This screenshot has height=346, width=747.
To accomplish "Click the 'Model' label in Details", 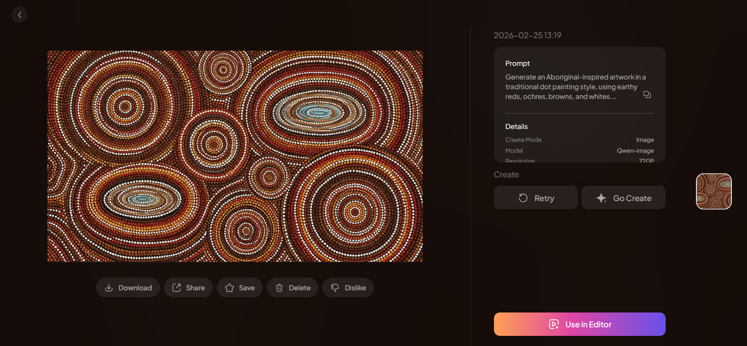I will 514,151.
